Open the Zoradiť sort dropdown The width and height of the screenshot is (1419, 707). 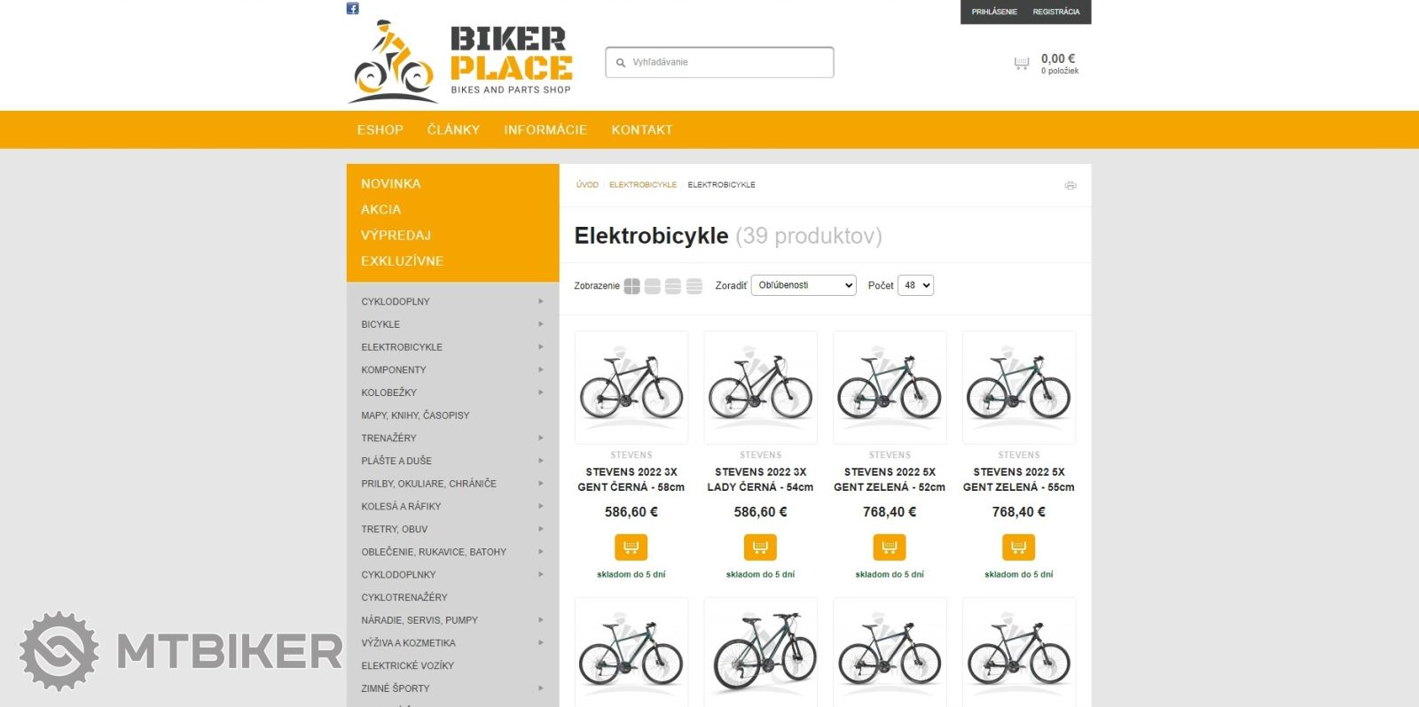804,285
